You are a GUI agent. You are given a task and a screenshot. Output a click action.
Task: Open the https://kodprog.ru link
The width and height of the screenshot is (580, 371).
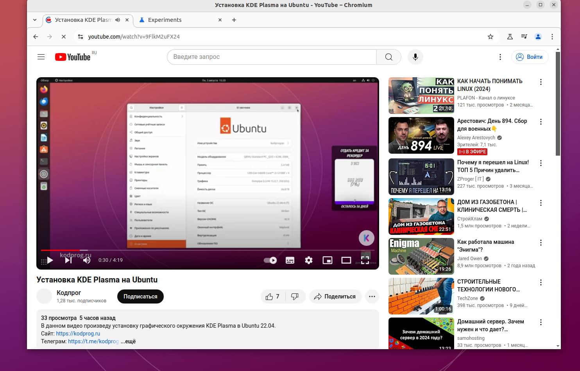coord(78,334)
